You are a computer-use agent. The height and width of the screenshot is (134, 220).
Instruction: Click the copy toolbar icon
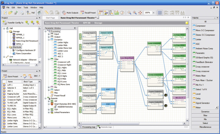point(46,13)
